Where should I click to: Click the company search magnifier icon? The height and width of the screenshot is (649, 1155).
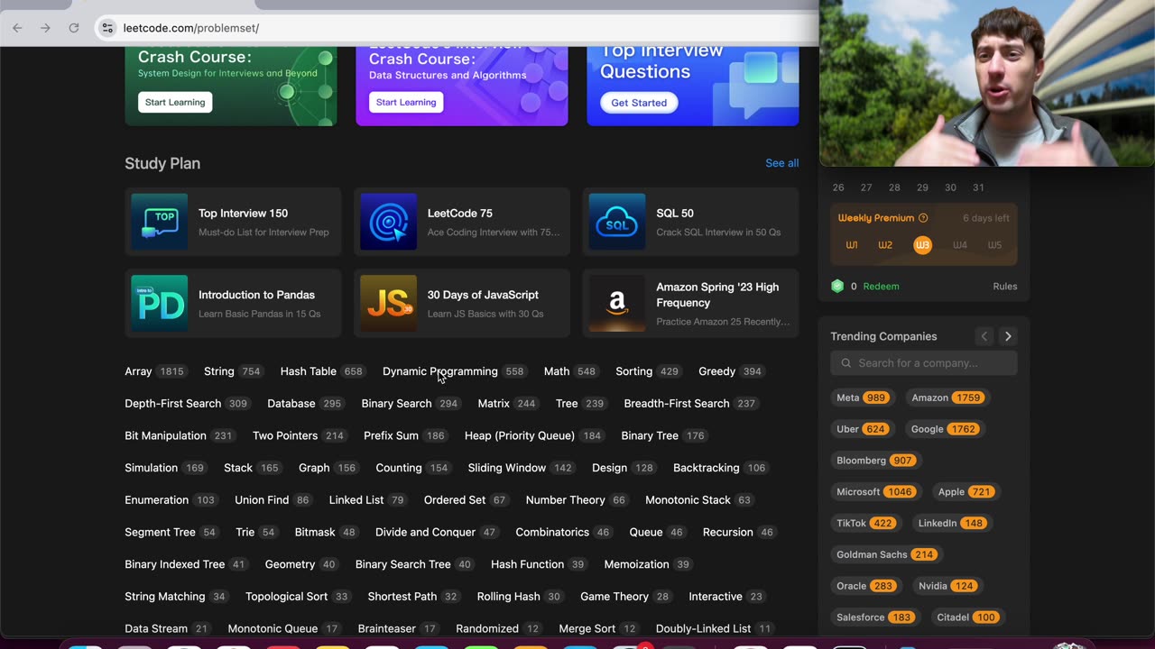845,363
